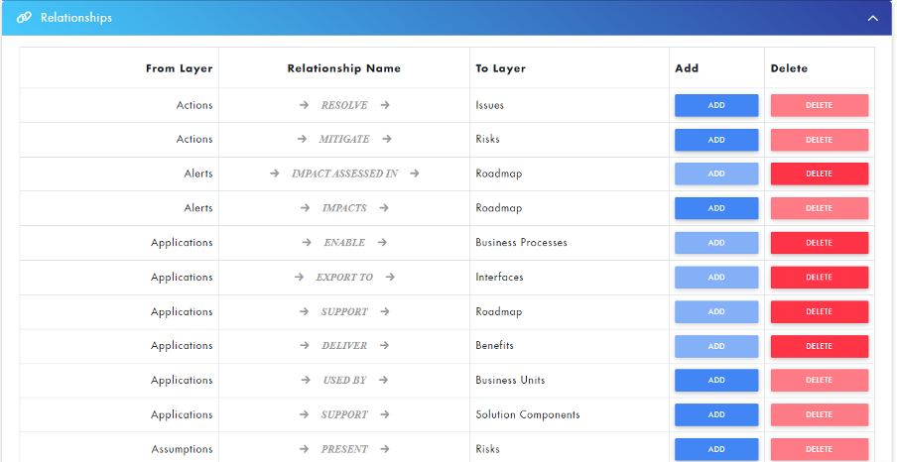Collapse the Relationships panel using the chevron

[x=872, y=18]
